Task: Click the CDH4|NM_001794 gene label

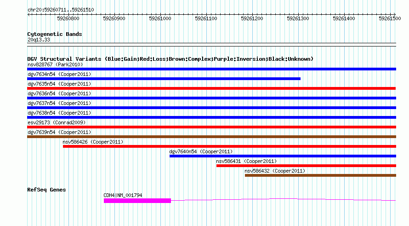Action: [x=123, y=195]
